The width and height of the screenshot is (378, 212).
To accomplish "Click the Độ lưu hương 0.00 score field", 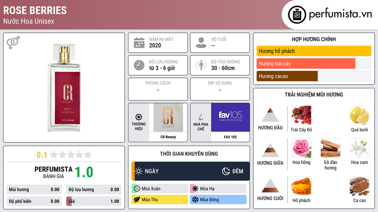I will (94, 190).
